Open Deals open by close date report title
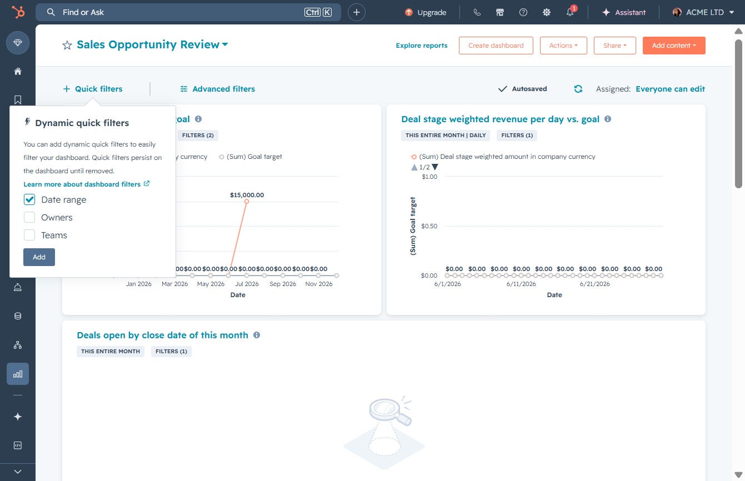Image resolution: width=745 pixels, height=481 pixels. (162, 335)
